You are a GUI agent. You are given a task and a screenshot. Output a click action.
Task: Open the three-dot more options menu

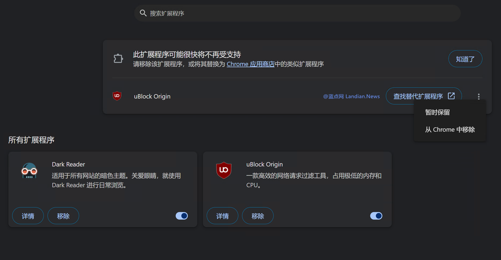(479, 96)
